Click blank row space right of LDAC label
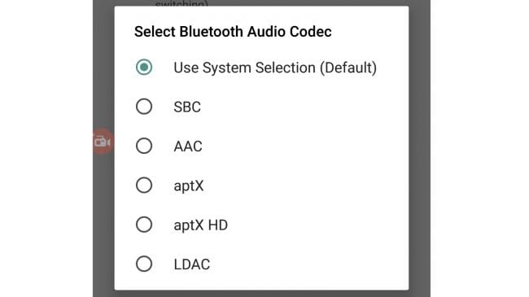This screenshot has height=297, width=529. click(x=304, y=264)
